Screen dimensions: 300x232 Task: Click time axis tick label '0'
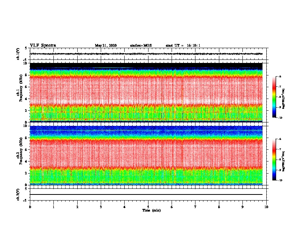click(30, 207)
